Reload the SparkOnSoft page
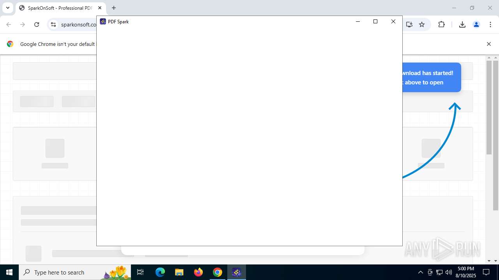Image resolution: width=499 pixels, height=280 pixels. point(37,24)
